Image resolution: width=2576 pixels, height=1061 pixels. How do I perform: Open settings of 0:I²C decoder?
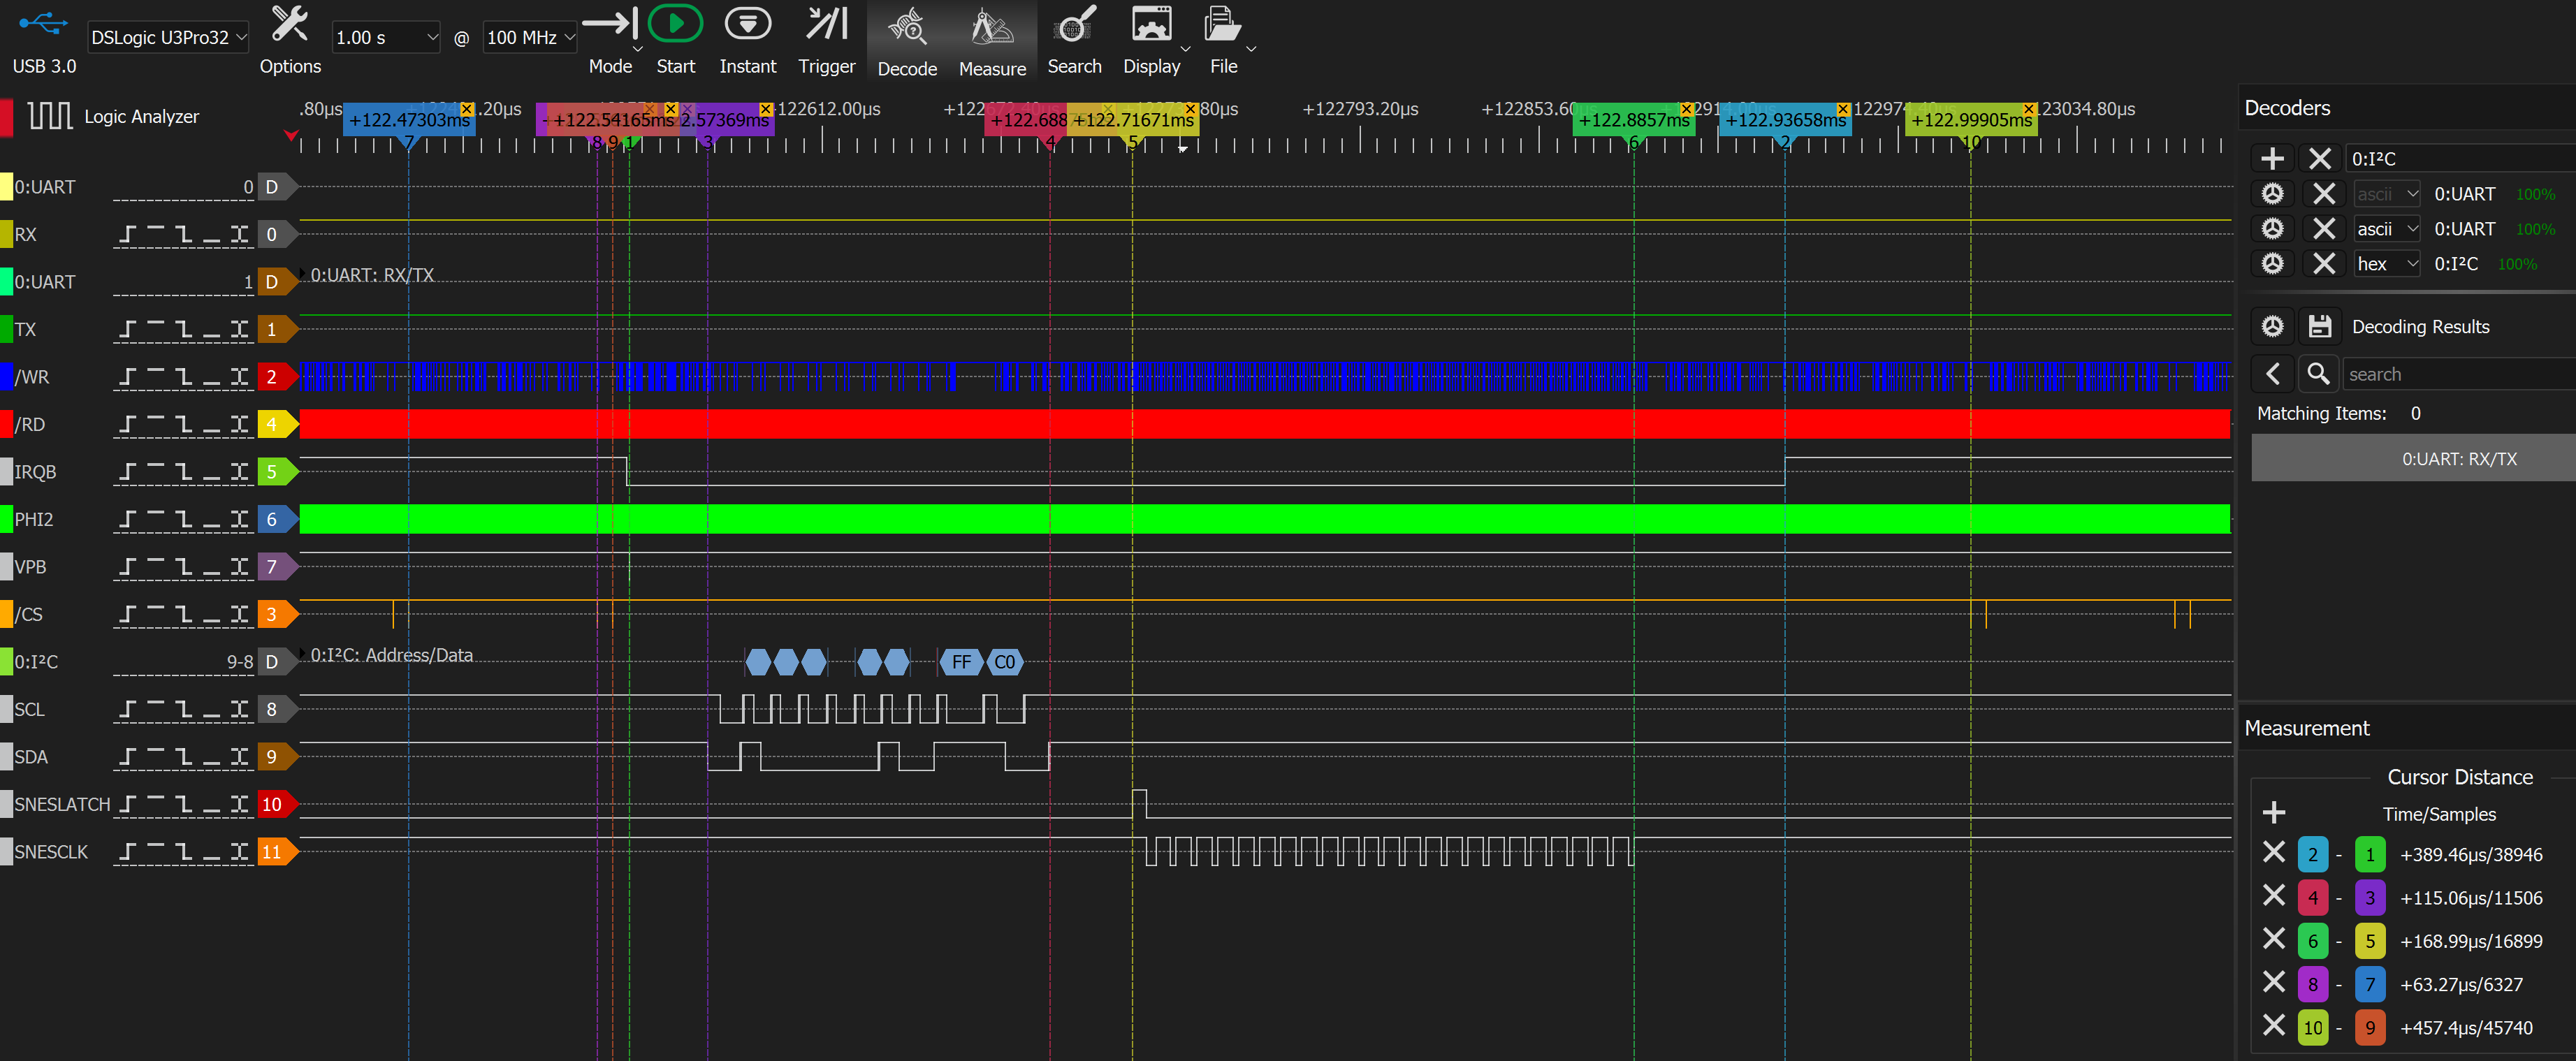[2273, 264]
